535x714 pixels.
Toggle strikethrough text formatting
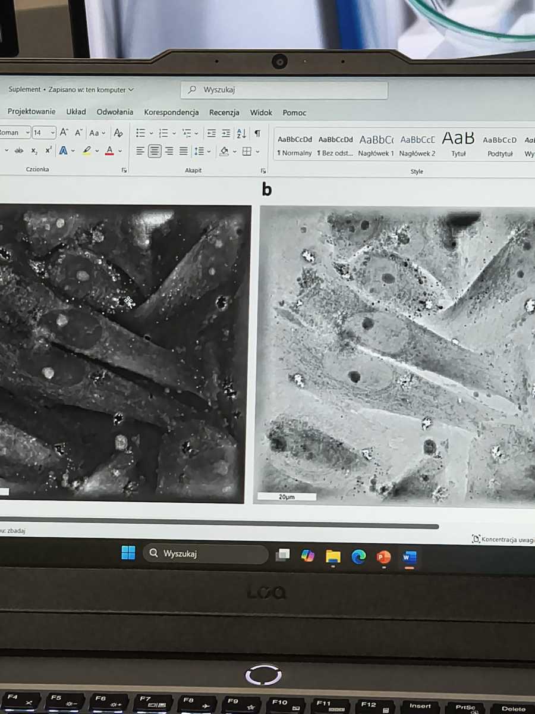18,151
